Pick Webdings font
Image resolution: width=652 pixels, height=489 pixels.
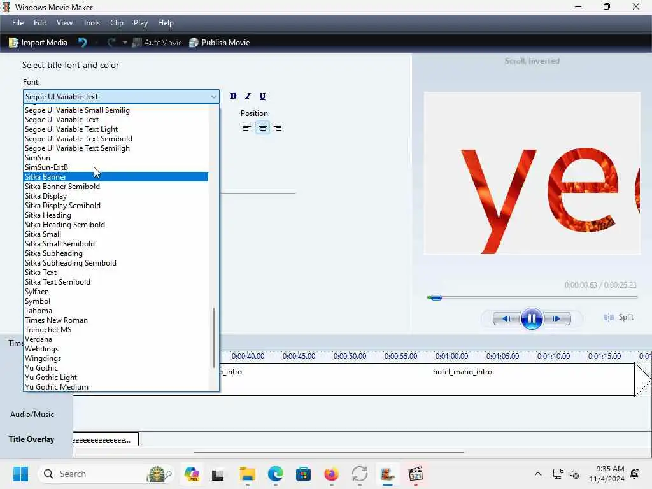coord(116,349)
